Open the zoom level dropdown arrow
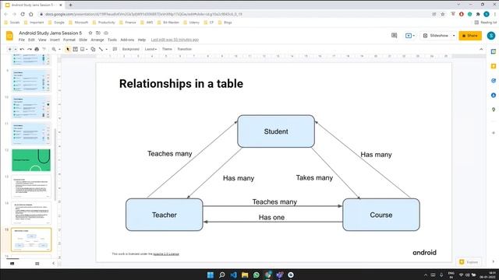This screenshot has width=499, height=280. 59,49
